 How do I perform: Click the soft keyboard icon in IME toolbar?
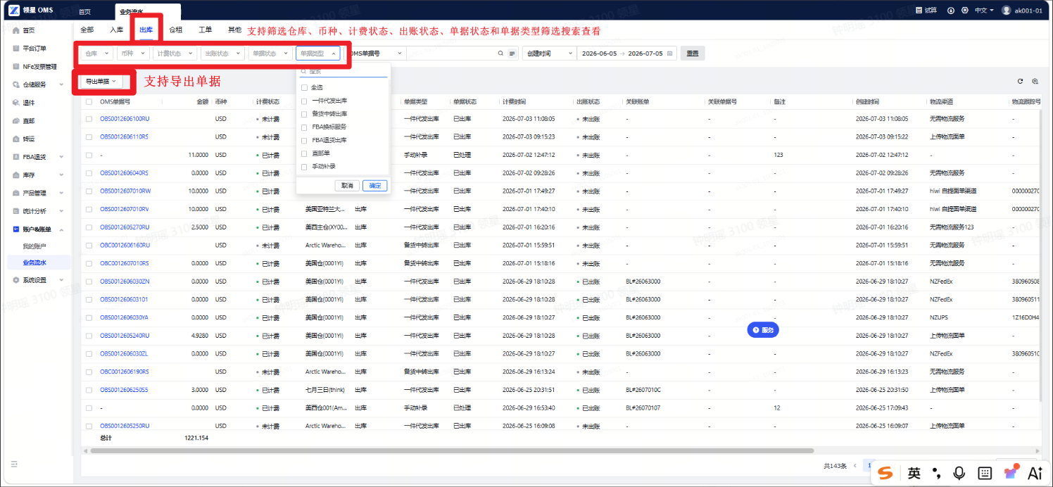click(x=985, y=474)
